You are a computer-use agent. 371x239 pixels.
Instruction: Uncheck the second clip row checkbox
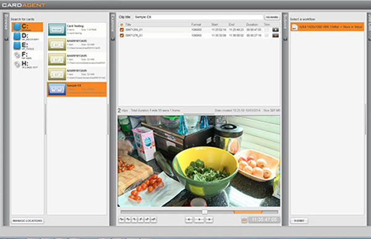coord(122,35)
